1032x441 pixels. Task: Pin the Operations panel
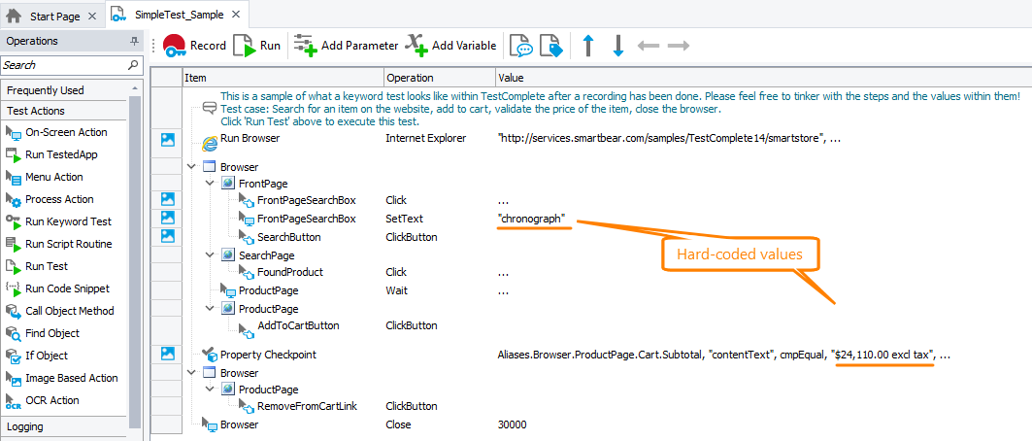pyautogui.click(x=134, y=42)
